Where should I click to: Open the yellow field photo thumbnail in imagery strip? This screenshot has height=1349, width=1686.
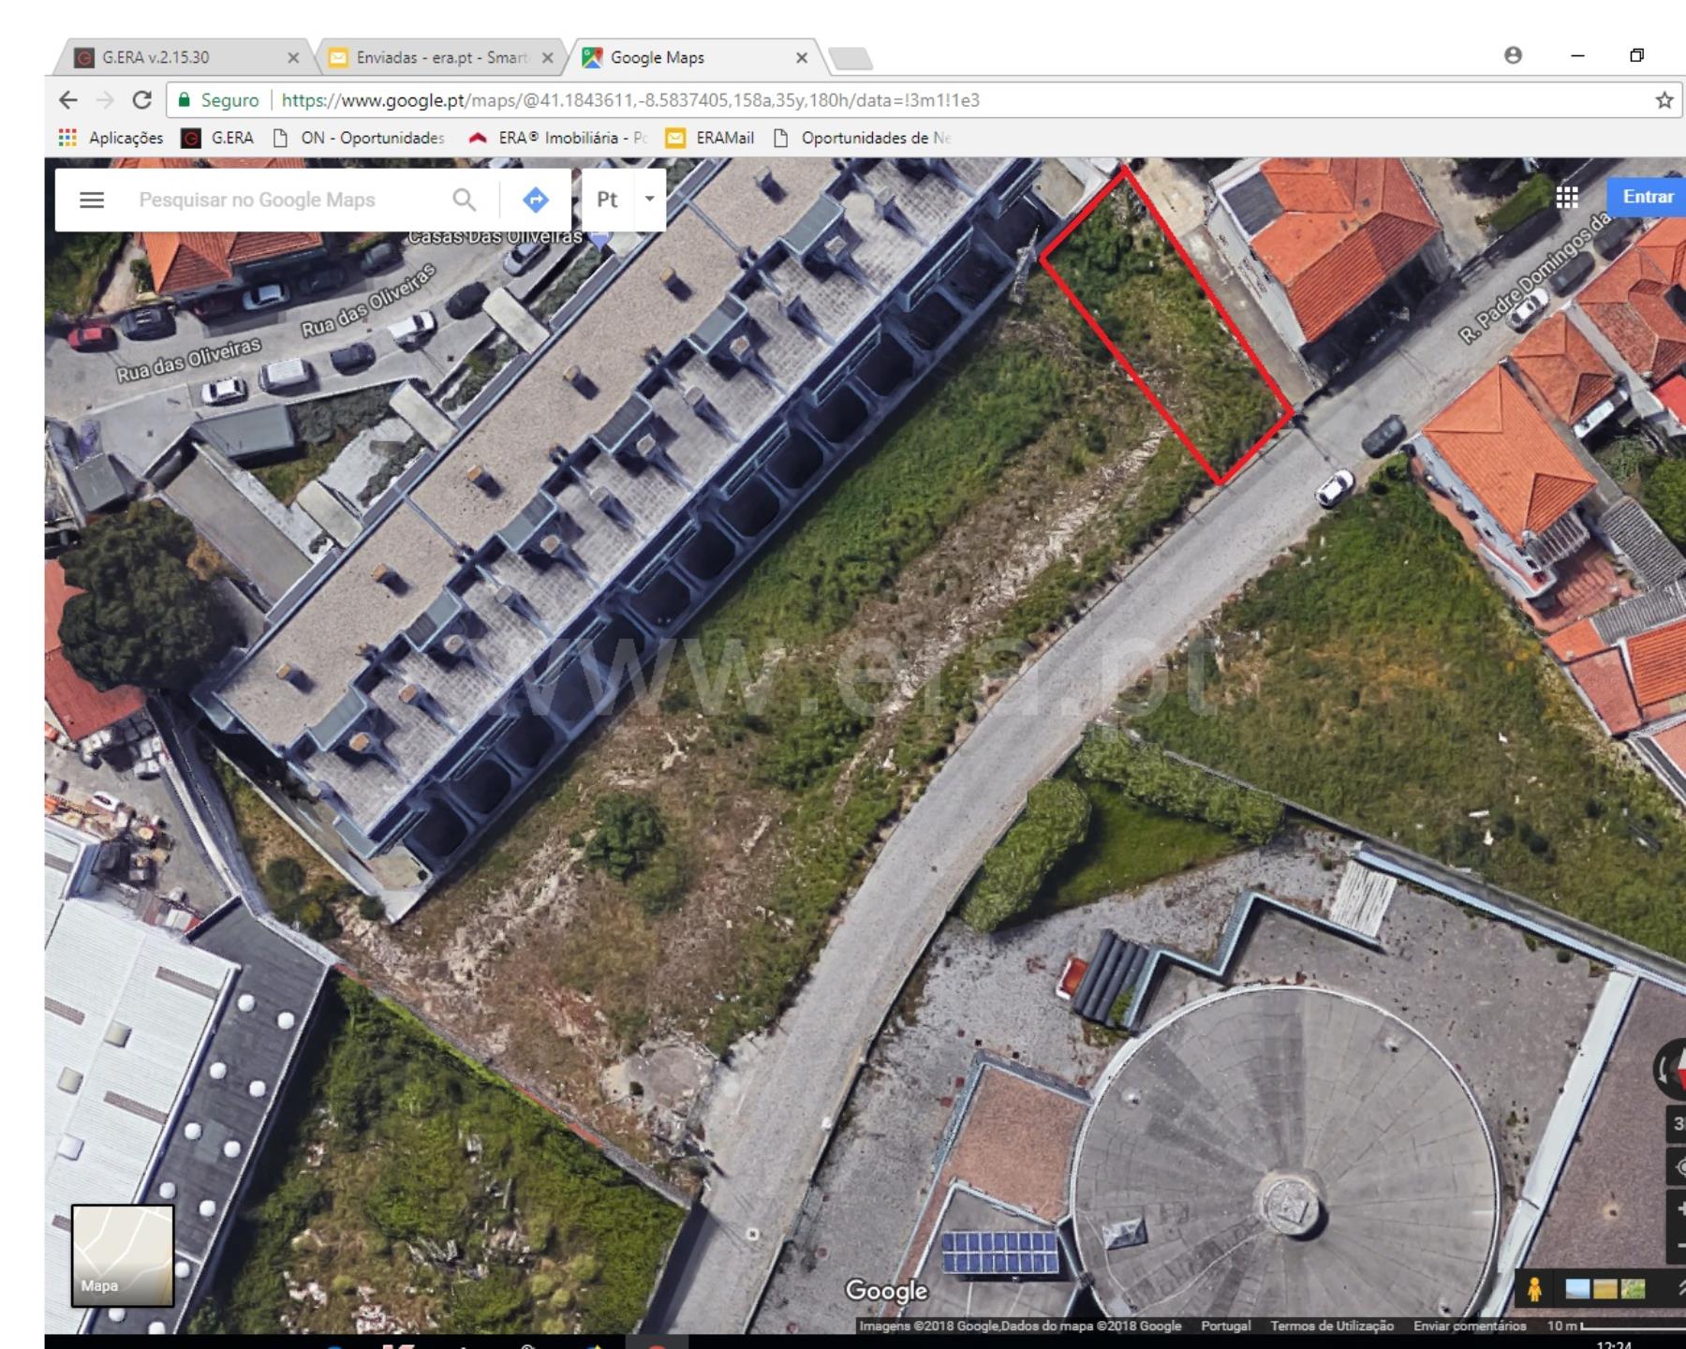(x=1605, y=1290)
